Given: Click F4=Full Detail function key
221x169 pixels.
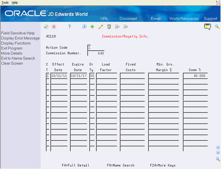Looking at the screenshot, I should (76, 165).
